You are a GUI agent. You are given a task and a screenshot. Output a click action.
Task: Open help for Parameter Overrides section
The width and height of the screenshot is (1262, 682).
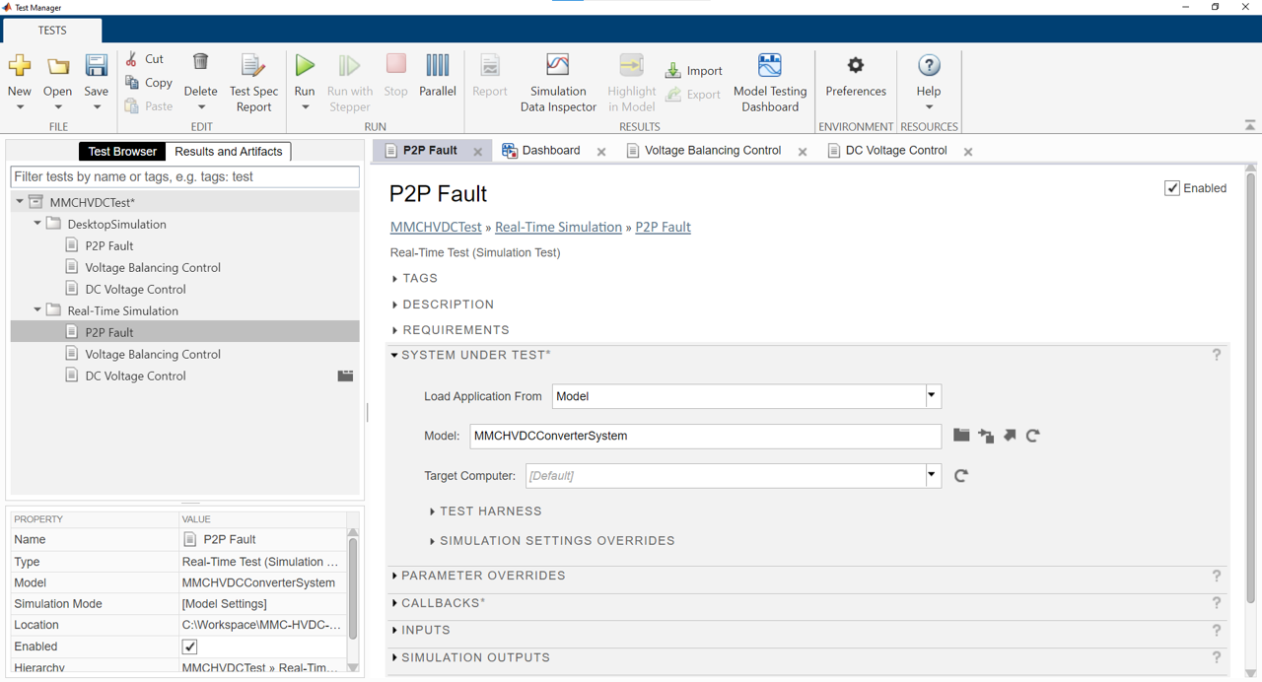pyautogui.click(x=1217, y=576)
